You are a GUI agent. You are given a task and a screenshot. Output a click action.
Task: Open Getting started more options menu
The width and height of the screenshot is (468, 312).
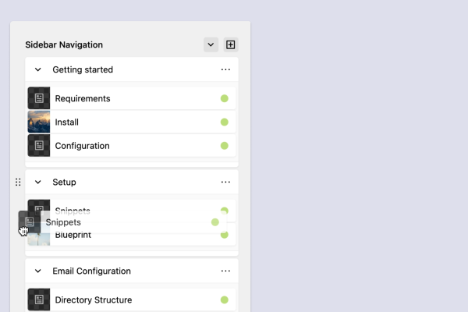[225, 69]
